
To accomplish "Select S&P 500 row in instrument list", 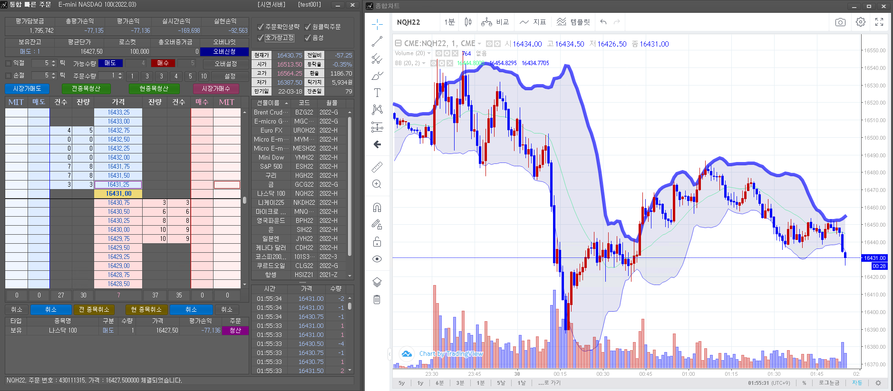I will 271,167.
